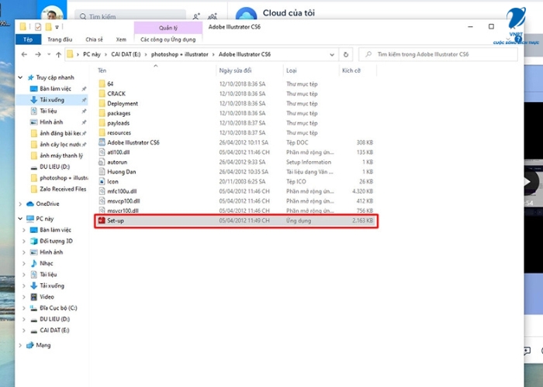Select the payloads folder icon
543x387 pixels.
point(102,122)
